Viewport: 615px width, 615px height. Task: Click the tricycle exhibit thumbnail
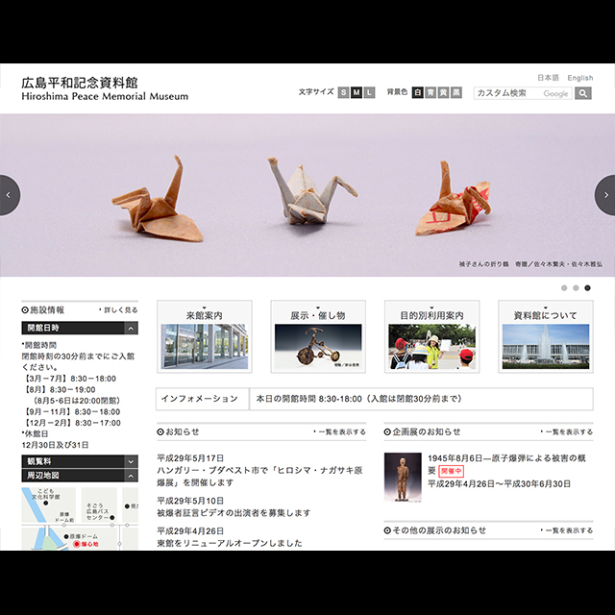tap(318, 346)
